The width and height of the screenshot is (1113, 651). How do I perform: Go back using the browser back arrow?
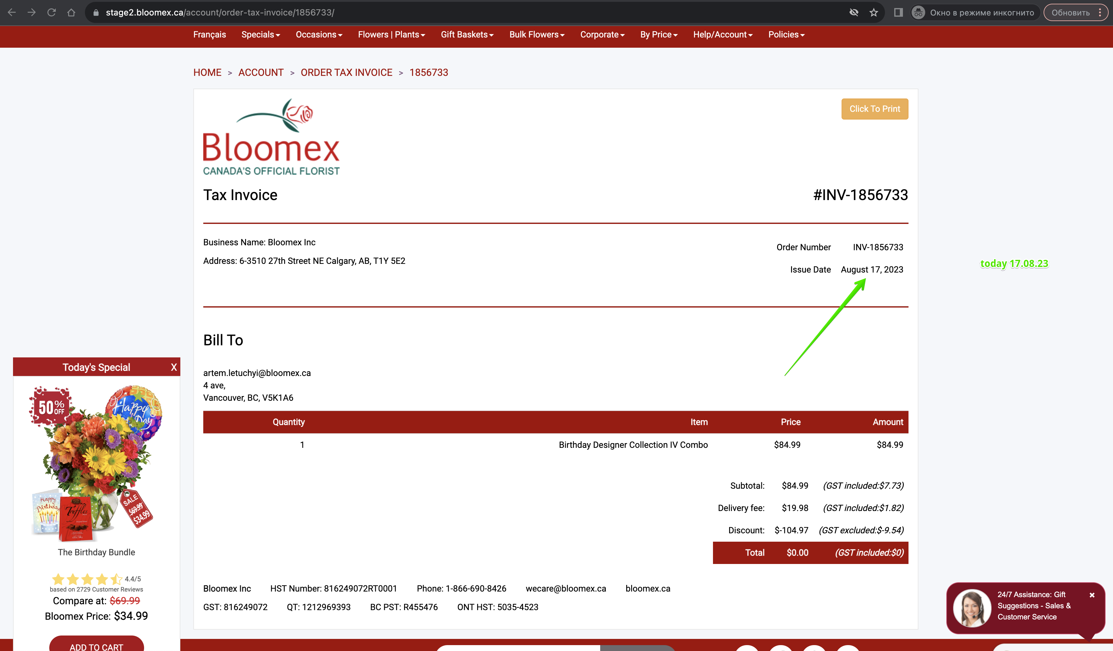[12, 12]
